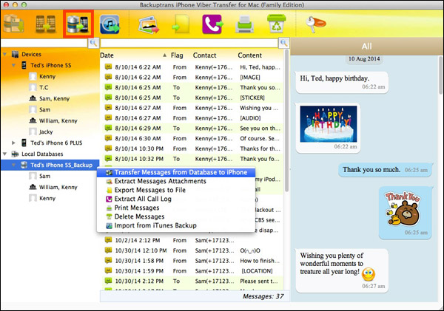Select the 8/10/14 6:25 AM [STICKER] row
This screenshot has width=444, height=311.
pyautogui.click(x=192, y=98)
